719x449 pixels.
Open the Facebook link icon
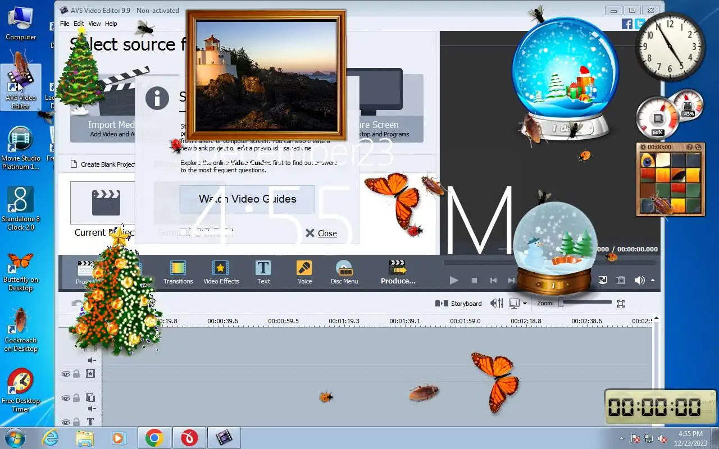(627, 24)
